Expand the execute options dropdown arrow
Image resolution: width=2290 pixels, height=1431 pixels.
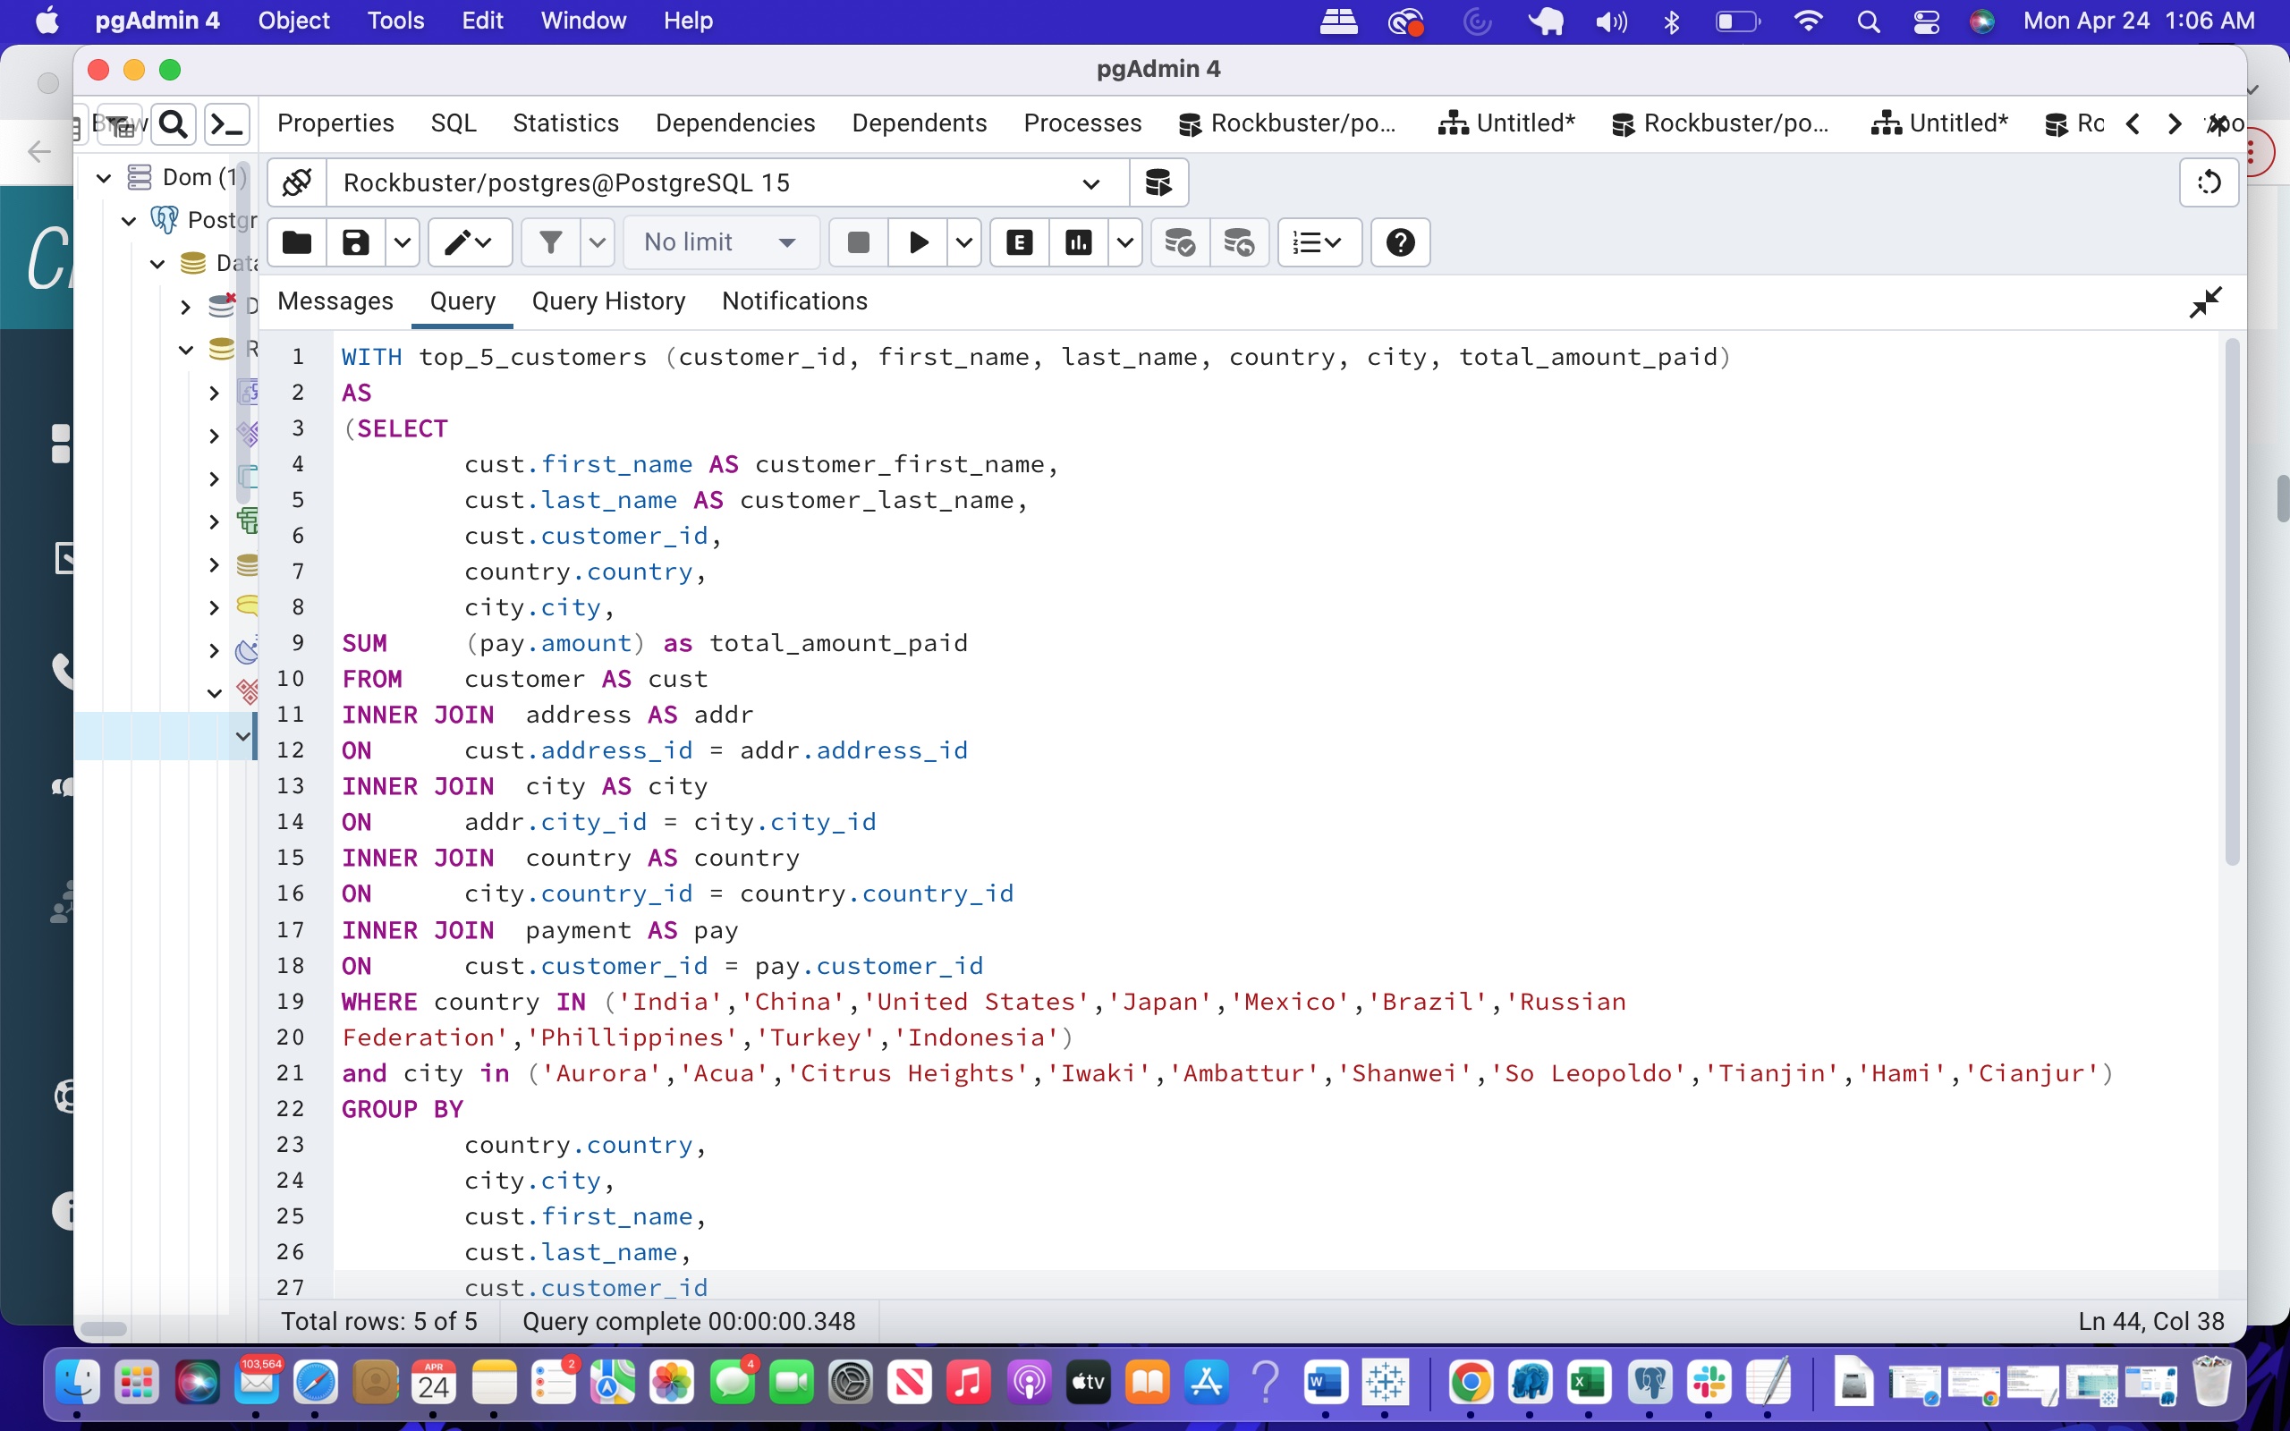[964, 243]
